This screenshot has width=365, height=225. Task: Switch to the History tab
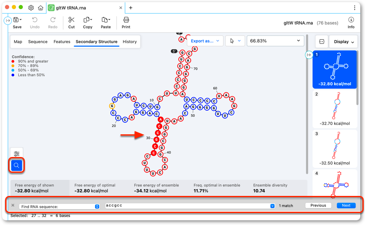tap(130, 41)
